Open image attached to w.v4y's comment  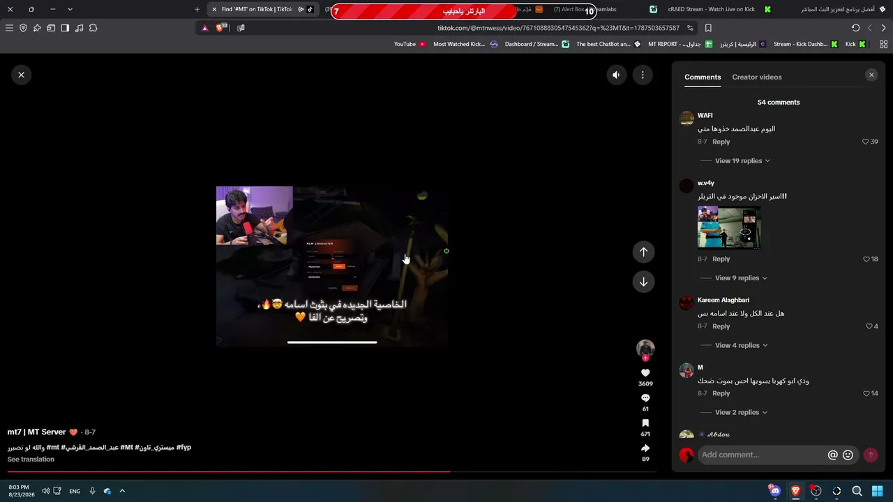tap(729, 227)
